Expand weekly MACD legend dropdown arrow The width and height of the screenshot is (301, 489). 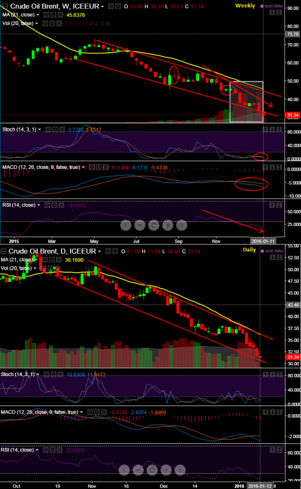[x=83, y=167]
